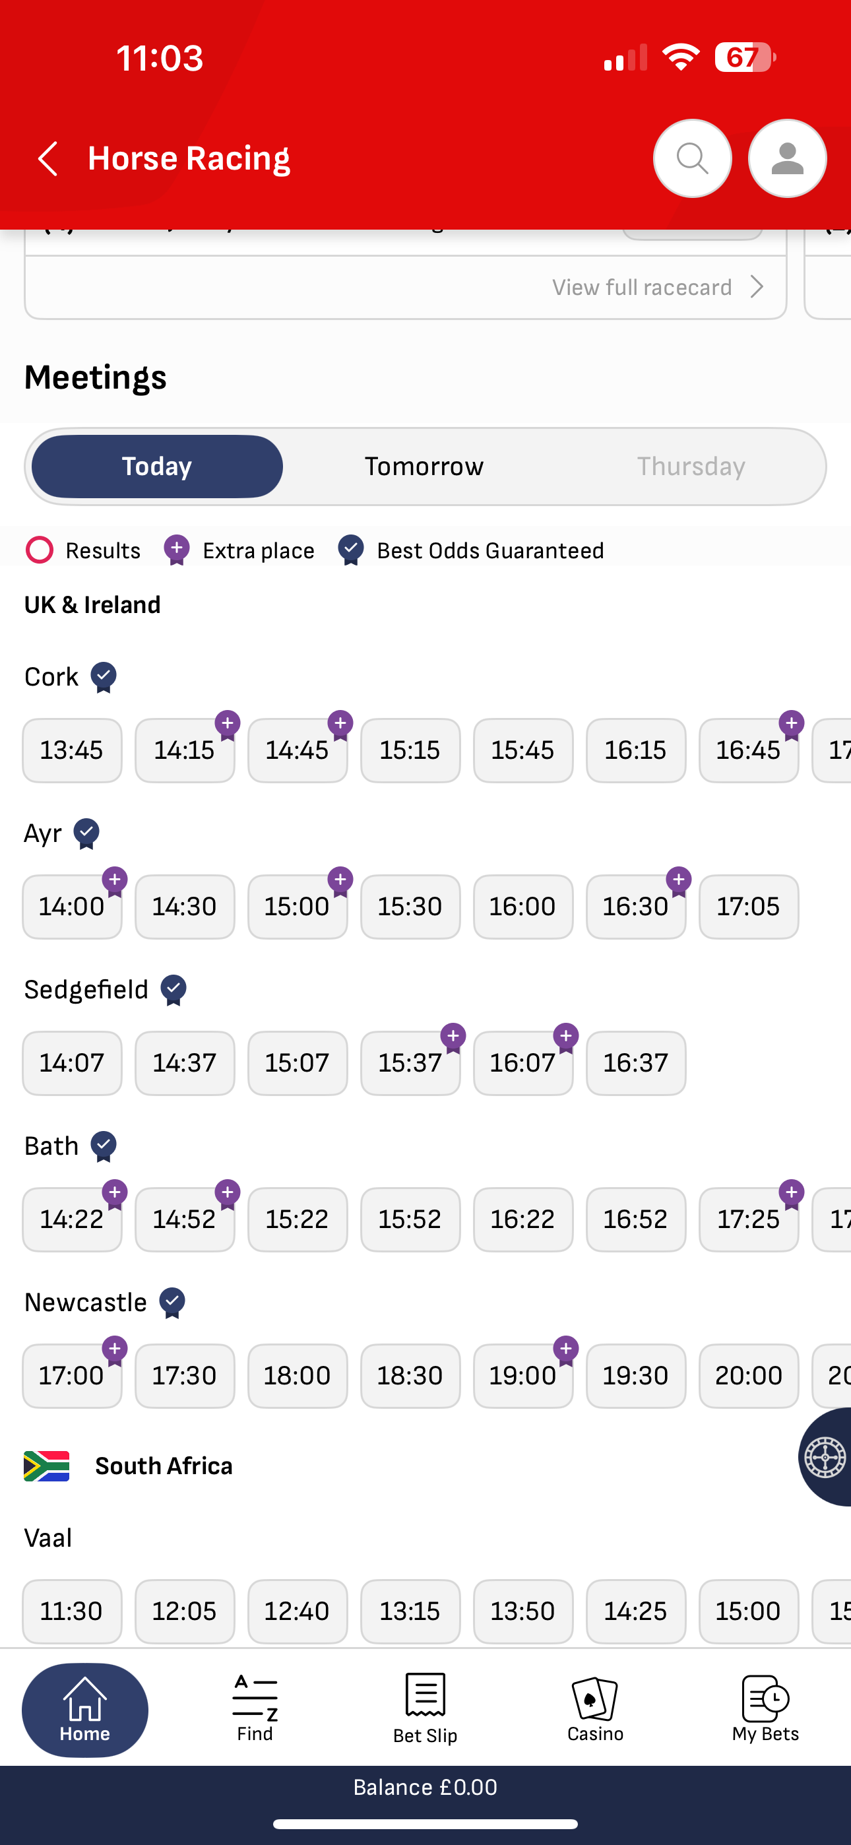Tap the Results legend circle
Image resolution: width=851 pixels, height=1845 pixels.
click(40, 550)
